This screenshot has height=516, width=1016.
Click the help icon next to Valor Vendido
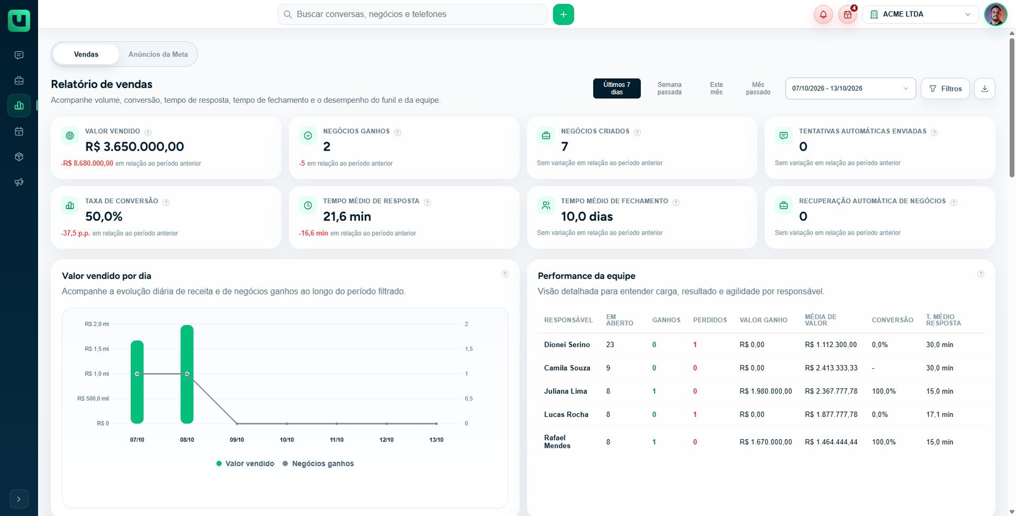(x=148, y=132)
